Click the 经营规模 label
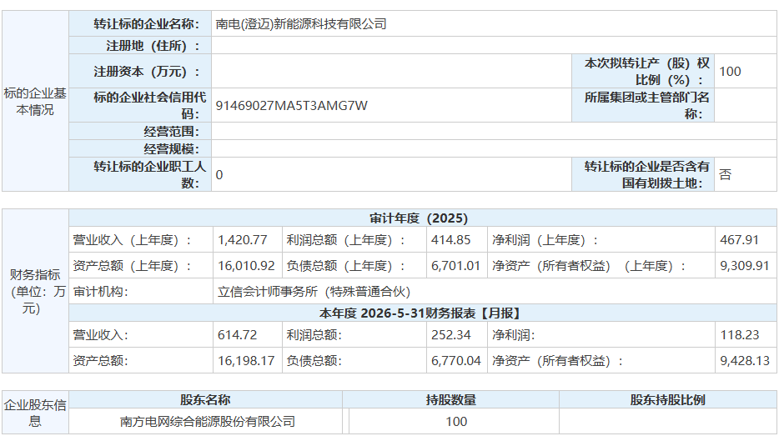Viewport: 779px width, 441px height. point(172,149)
